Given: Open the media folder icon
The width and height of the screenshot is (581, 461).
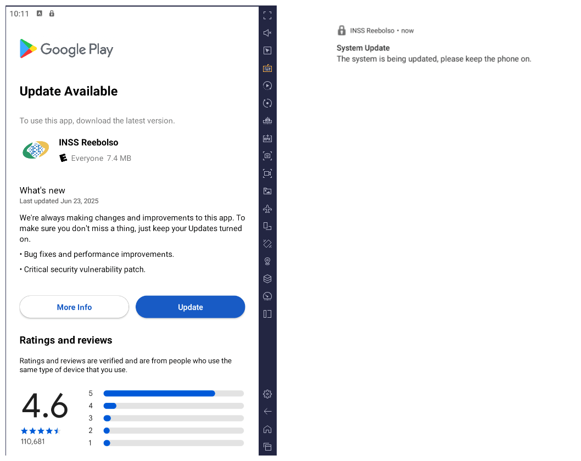Looking at the screenshot, I should tap(267, 191).
